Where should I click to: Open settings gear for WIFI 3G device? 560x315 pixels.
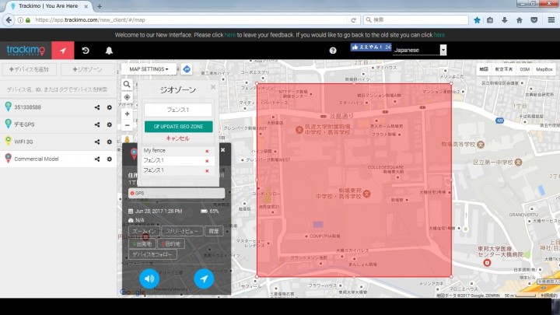[110, 142]
